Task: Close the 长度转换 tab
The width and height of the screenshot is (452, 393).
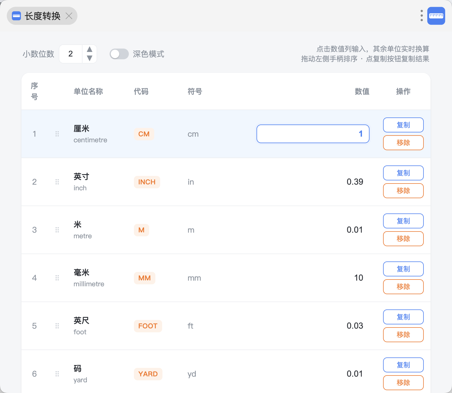Action: tap(69, 16)
